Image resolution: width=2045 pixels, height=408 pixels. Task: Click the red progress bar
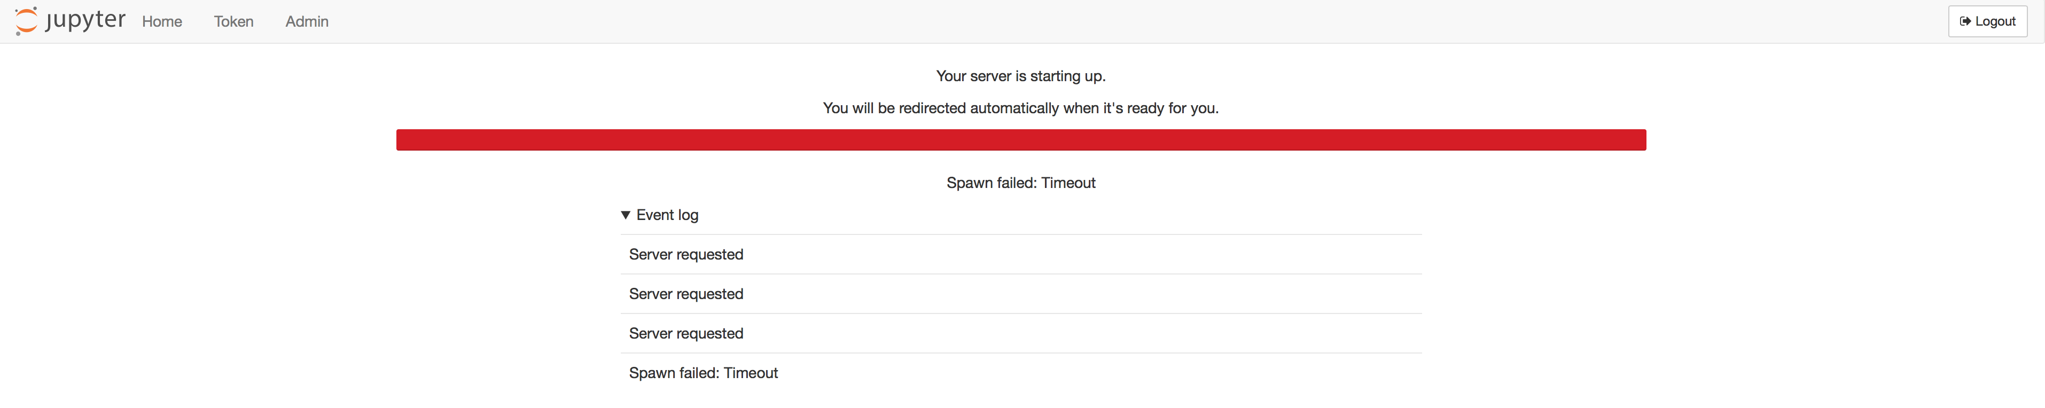point(1021,140)
